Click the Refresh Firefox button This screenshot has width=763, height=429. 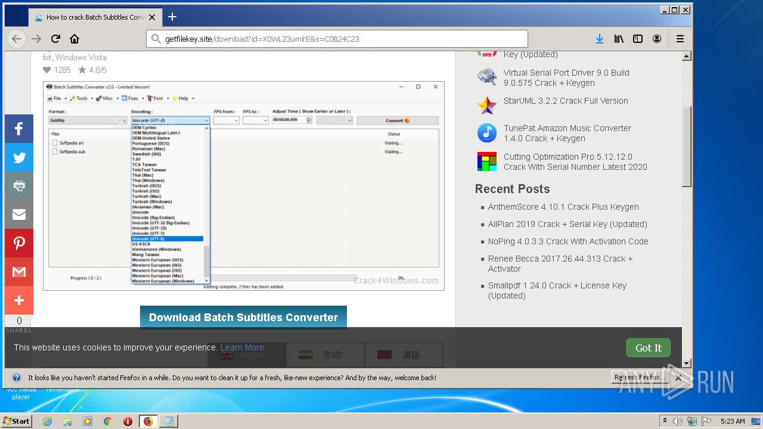[640, 378]
